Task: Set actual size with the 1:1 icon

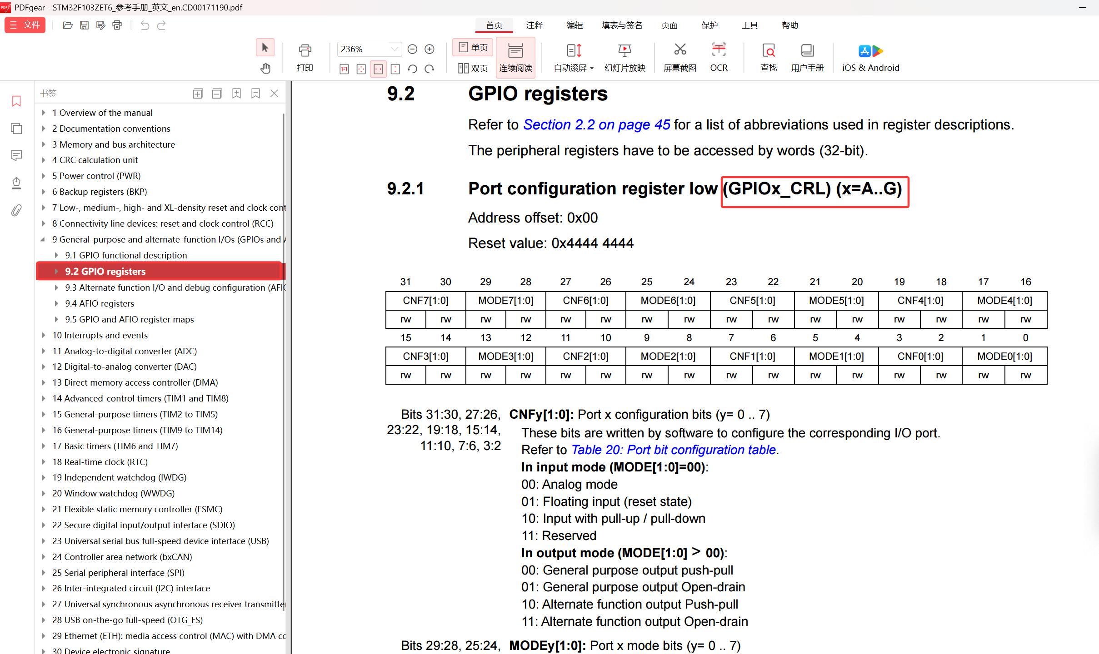Action: (x=344, y=69)
